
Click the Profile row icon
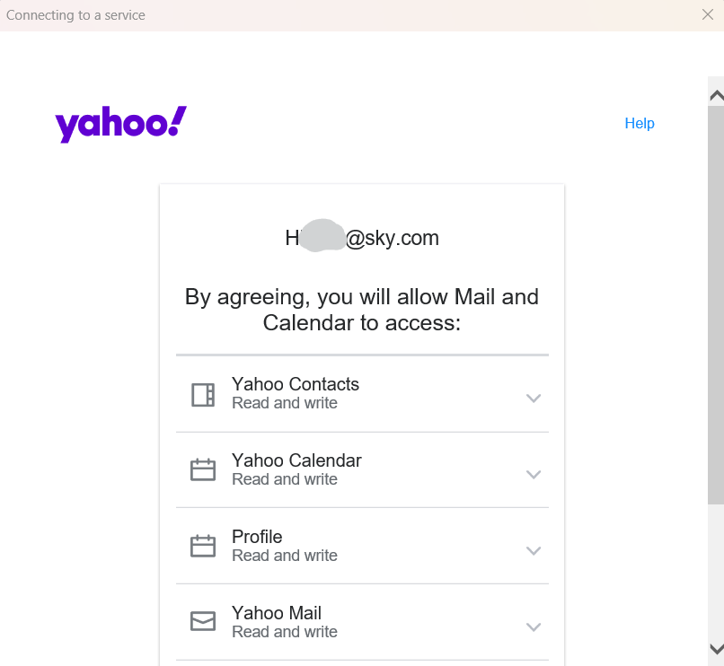coord(203,547)
